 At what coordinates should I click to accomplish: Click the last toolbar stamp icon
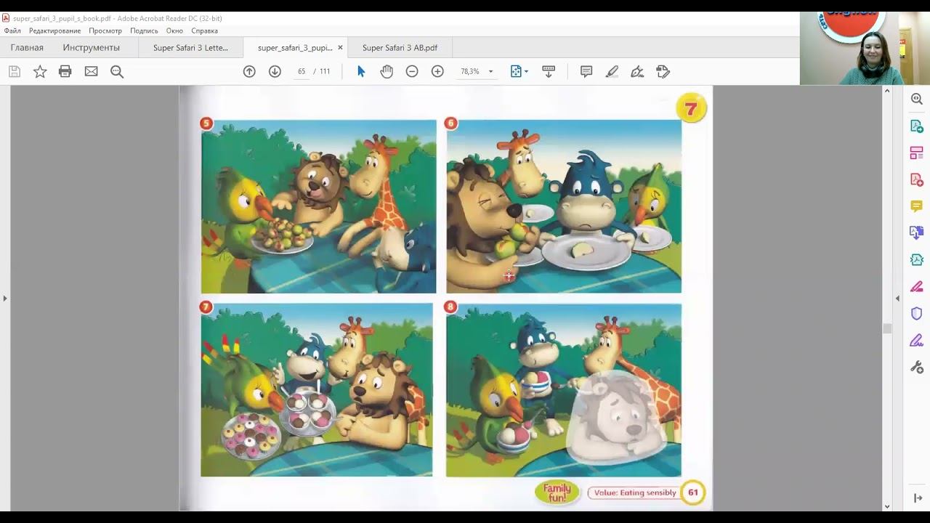pyautogui.click(x=663, y=71)
